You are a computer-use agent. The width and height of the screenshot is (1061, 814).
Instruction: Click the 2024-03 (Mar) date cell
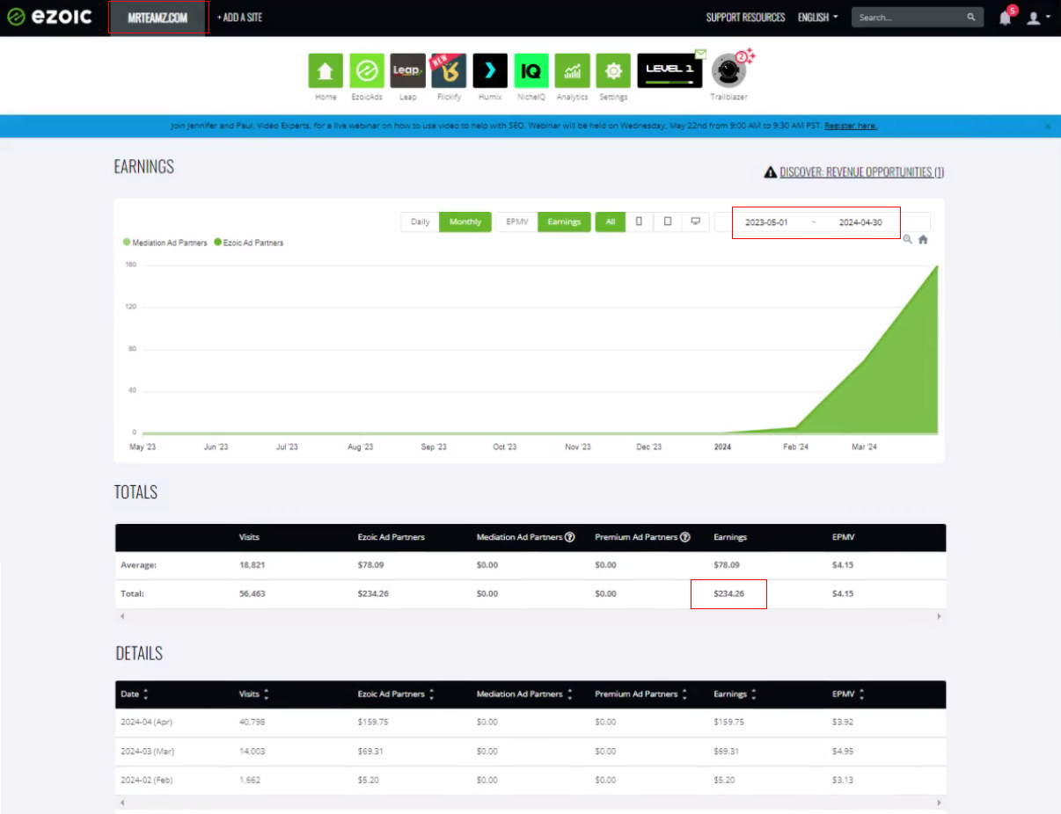[x=147, y=752]
